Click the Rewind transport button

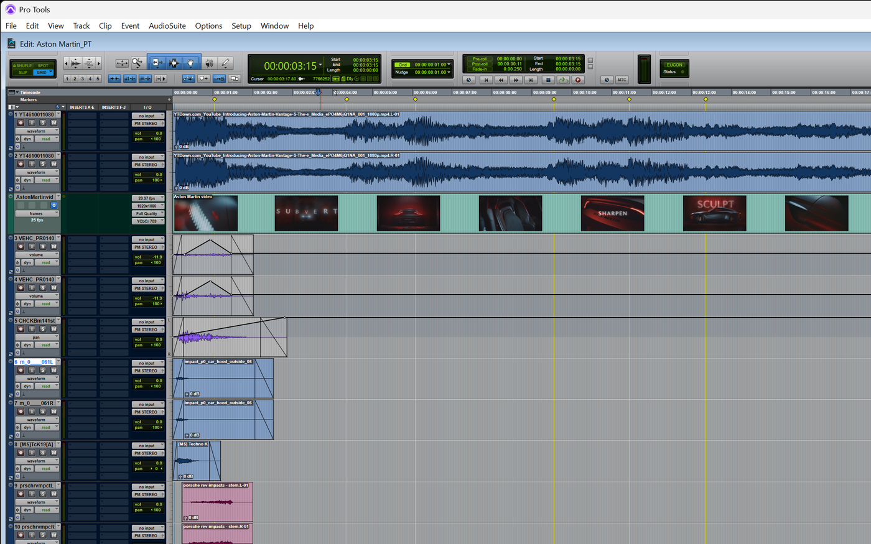pyautogui.click(x=501, y=80)
